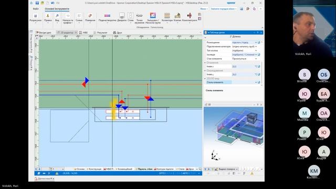The height and width of the screenshot is (189, 336).
Task: Click the yellow warning icon below 3D view
Action: (252, 173)
